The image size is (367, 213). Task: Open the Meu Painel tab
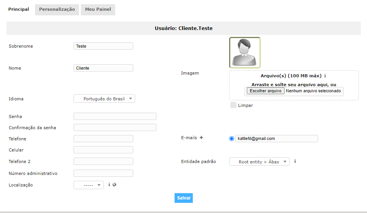click(x=98, y=10)
